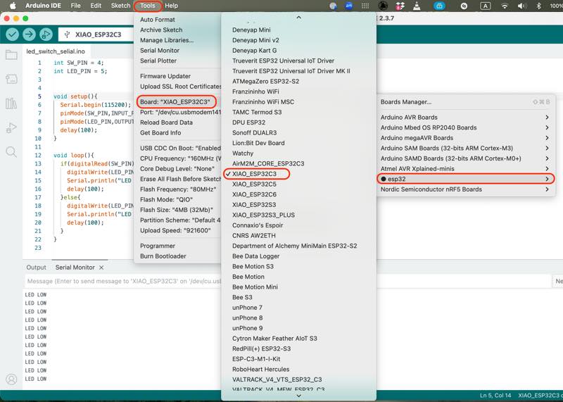Click the Bluetooth menu bar icon

point(538,6)
